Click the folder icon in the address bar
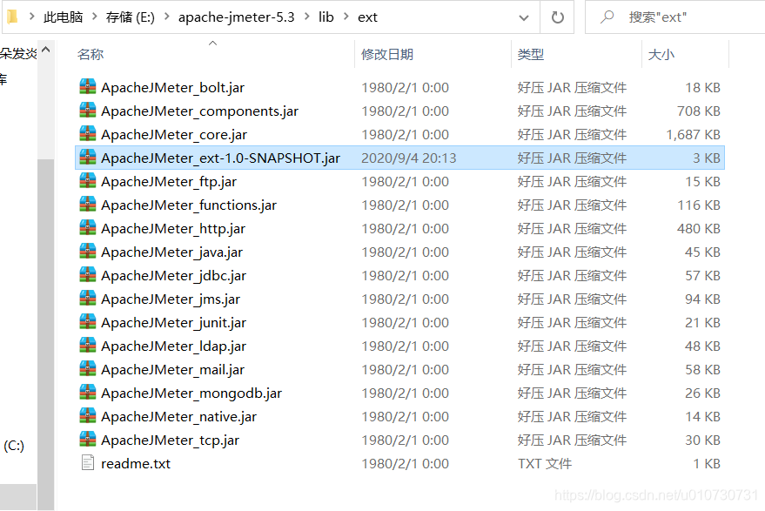 point(12,17)
